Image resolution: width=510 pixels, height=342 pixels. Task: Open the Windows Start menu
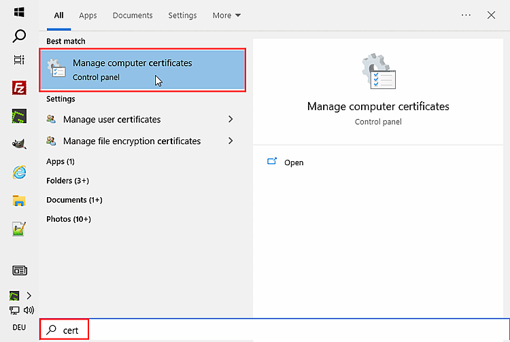(x=19, y=12)
